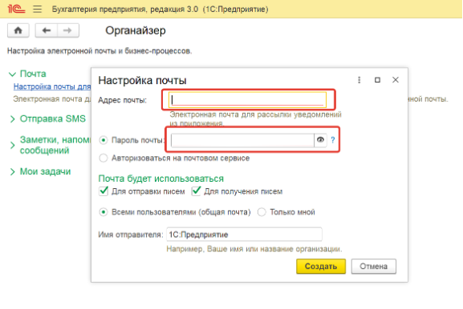Show password with the eye icon
This screenshot has height=309, width=463.
(x=320, y=140)
